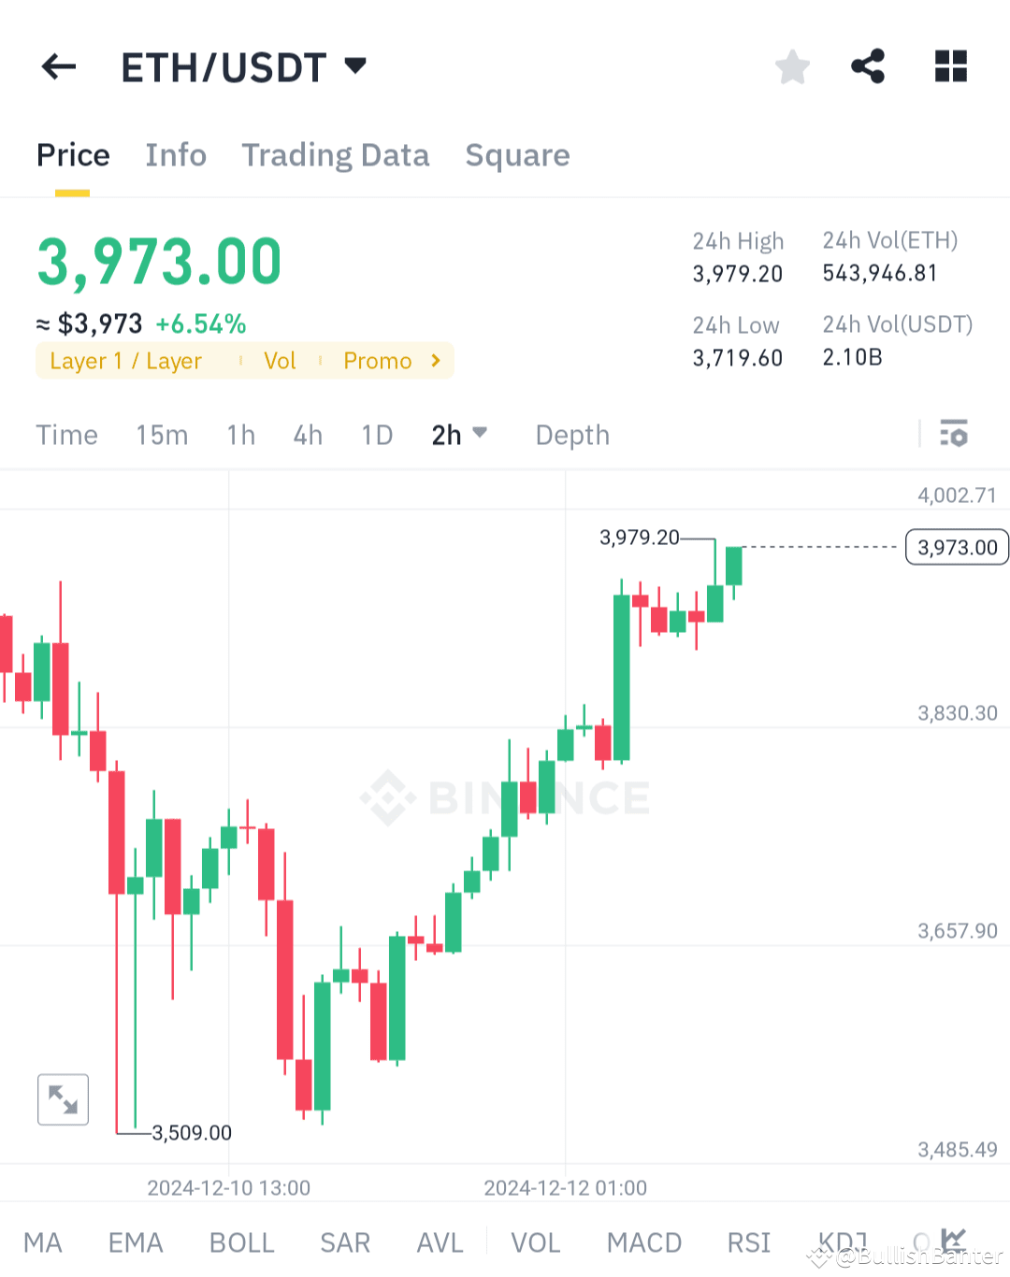Enable the MA indicator

pos(43,1241)
